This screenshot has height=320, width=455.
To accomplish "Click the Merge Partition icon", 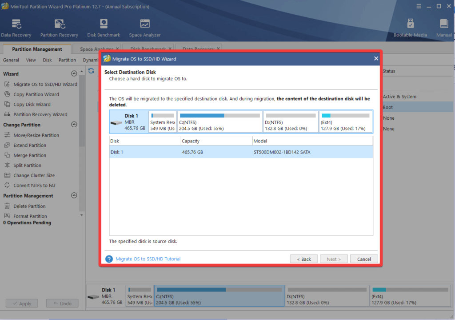I will 7,155.
